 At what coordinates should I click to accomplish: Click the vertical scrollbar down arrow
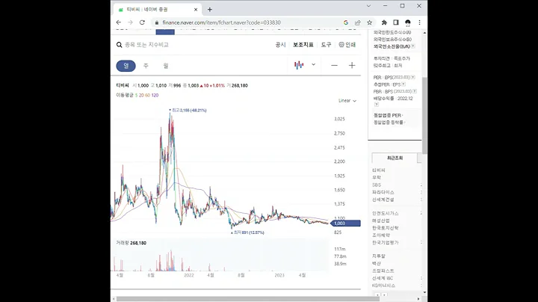coord(424,292)
